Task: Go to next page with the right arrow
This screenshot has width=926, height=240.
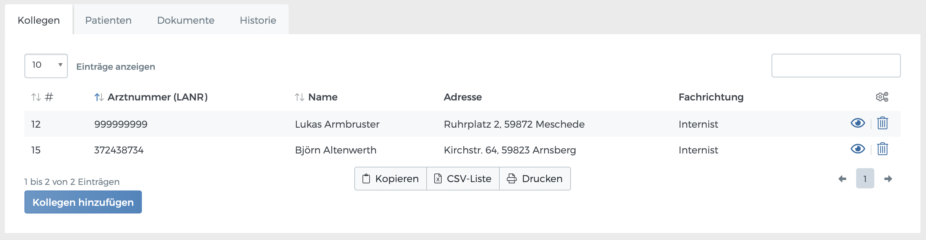Action: 888,178
